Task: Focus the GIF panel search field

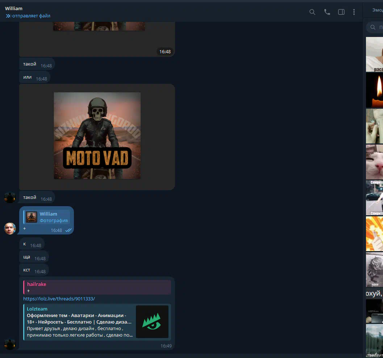Action: (375, 27)
